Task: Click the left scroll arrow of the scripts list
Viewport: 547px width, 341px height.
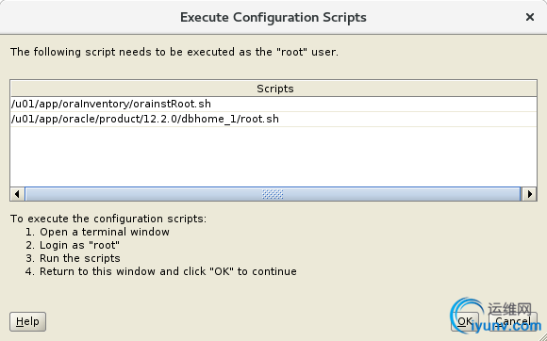Action: point(17,194)
